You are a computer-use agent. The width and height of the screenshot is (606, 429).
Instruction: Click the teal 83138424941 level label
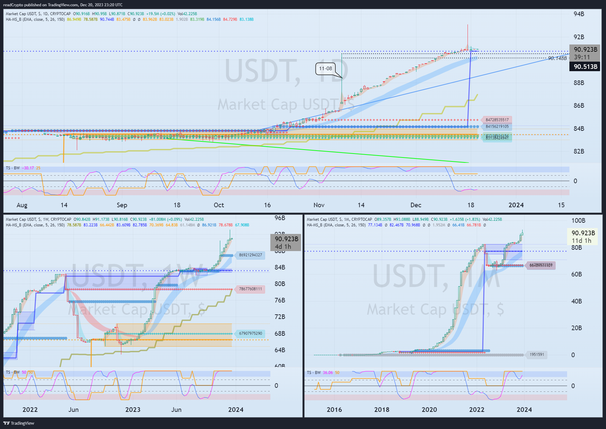click(497, 138)
